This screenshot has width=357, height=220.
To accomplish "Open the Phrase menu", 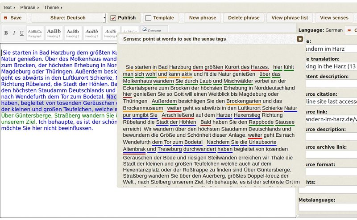I will (29, 8).
